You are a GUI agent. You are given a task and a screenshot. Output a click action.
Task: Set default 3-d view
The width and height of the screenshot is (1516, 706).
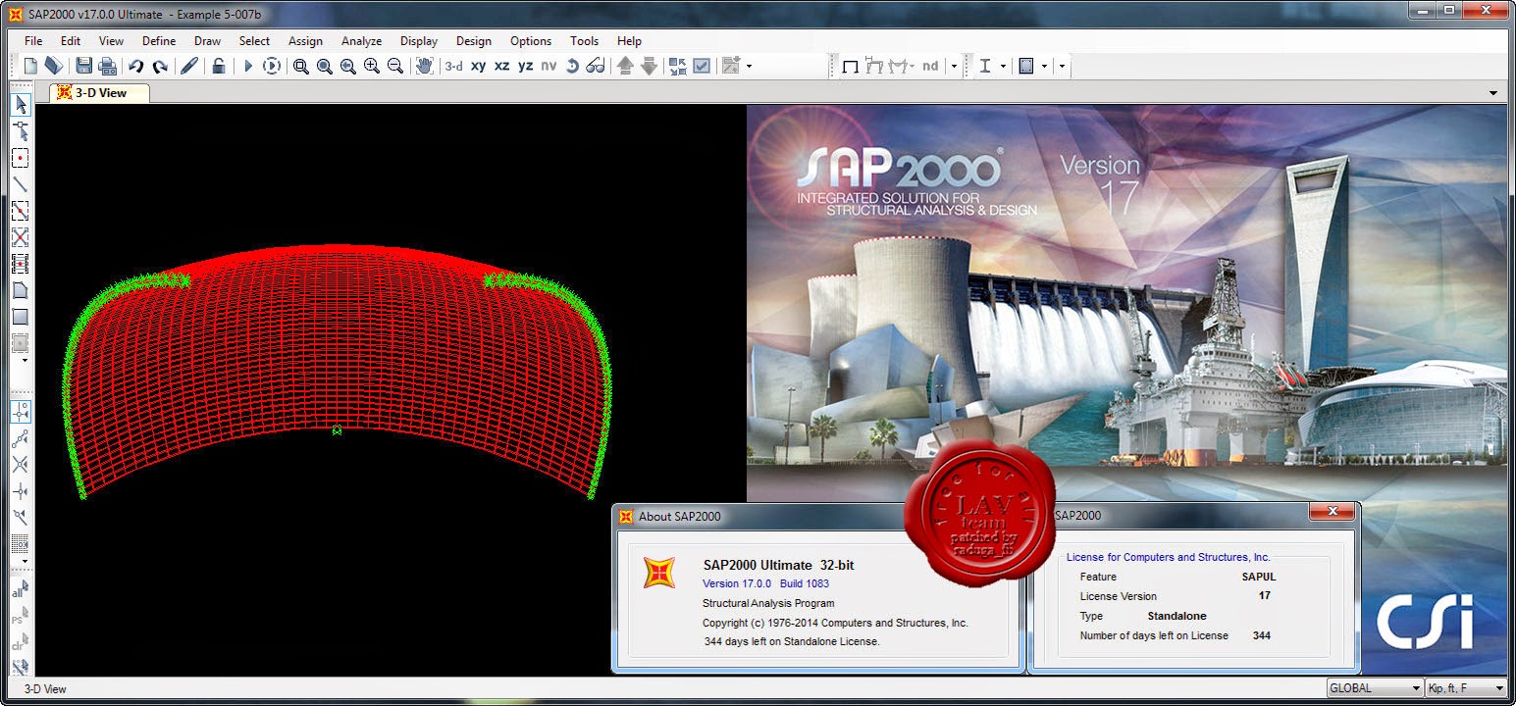pos(453,66)
